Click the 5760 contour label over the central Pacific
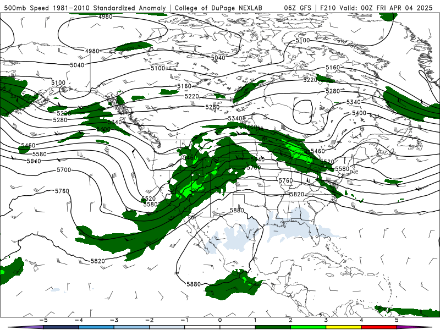Screen dimensions: 440x330 (62, 191)
